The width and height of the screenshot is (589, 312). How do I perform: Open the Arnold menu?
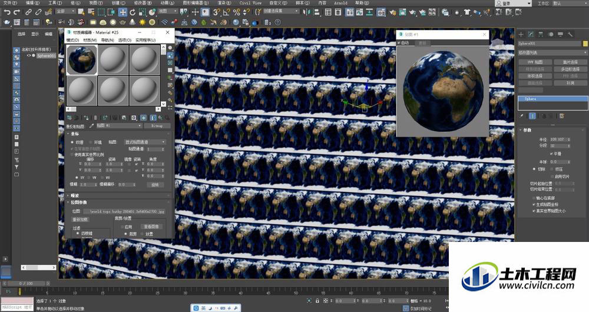pyautogui.click(x=340, y=3)
